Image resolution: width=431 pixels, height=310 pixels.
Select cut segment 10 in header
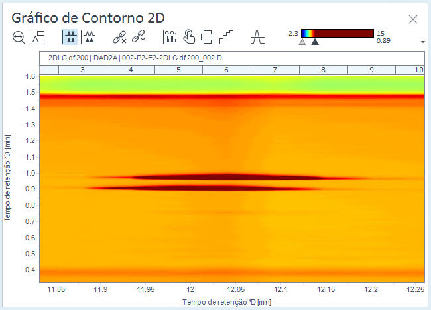click(x=410, y=70)
